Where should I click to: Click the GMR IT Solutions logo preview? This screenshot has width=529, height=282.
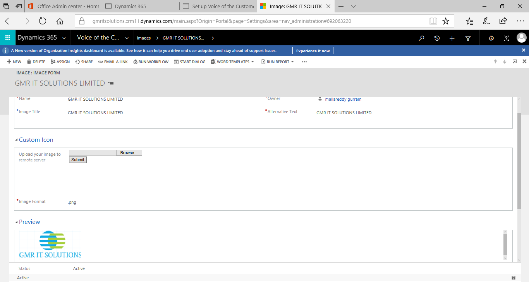(50, 244)
